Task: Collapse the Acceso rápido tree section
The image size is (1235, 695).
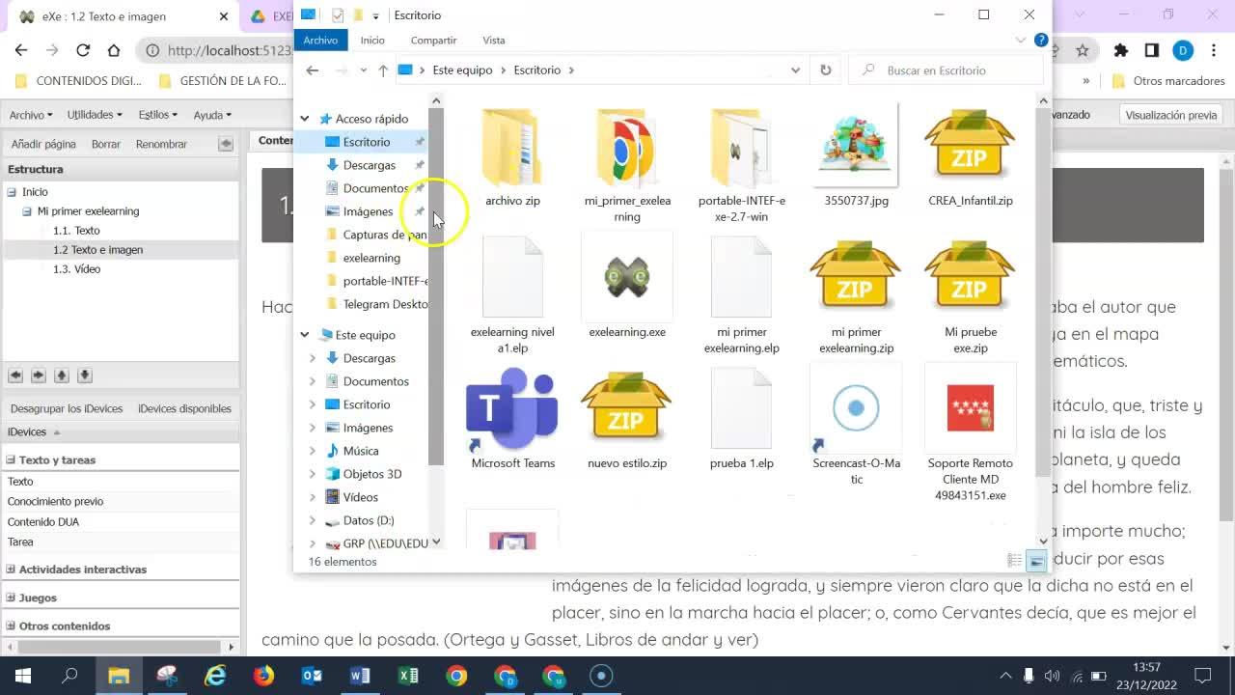Action: click(305, 119)
